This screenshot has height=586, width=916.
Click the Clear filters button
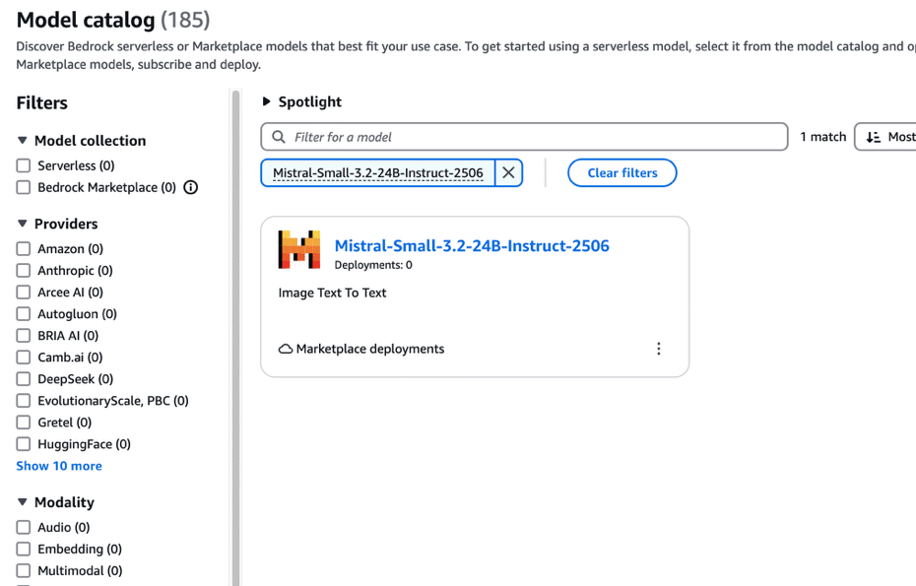pyautogui.click(x=622, y=173)
